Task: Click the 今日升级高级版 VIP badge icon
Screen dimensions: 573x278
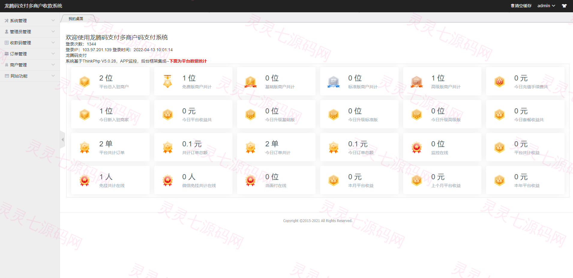Action: point(417,114)
